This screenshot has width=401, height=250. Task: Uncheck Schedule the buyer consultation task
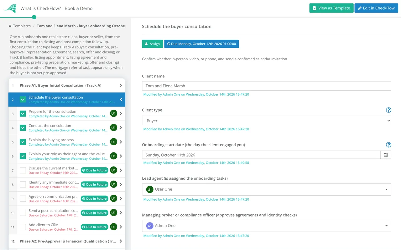pyautogui.click(x=23, y=100)
